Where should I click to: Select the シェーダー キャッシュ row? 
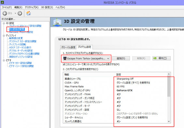coord(115,118)
